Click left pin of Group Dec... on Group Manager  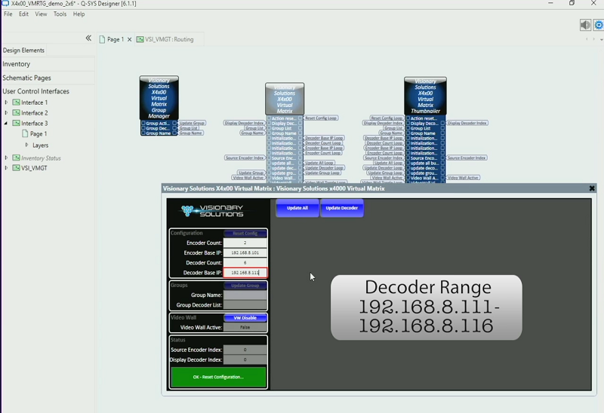[143, 128]
